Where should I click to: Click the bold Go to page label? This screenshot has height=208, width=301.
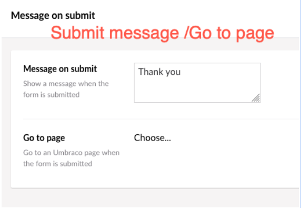point(44,138)
